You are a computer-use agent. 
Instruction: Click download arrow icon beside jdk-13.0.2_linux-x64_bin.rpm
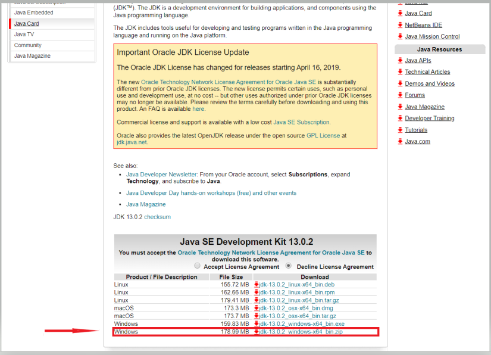[x=256, y=292]
